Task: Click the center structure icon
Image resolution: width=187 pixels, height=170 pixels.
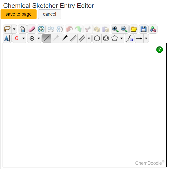Action: [41, 29]
